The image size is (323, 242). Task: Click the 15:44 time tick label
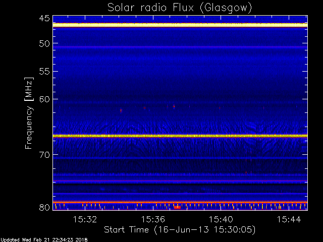[289, 219]
